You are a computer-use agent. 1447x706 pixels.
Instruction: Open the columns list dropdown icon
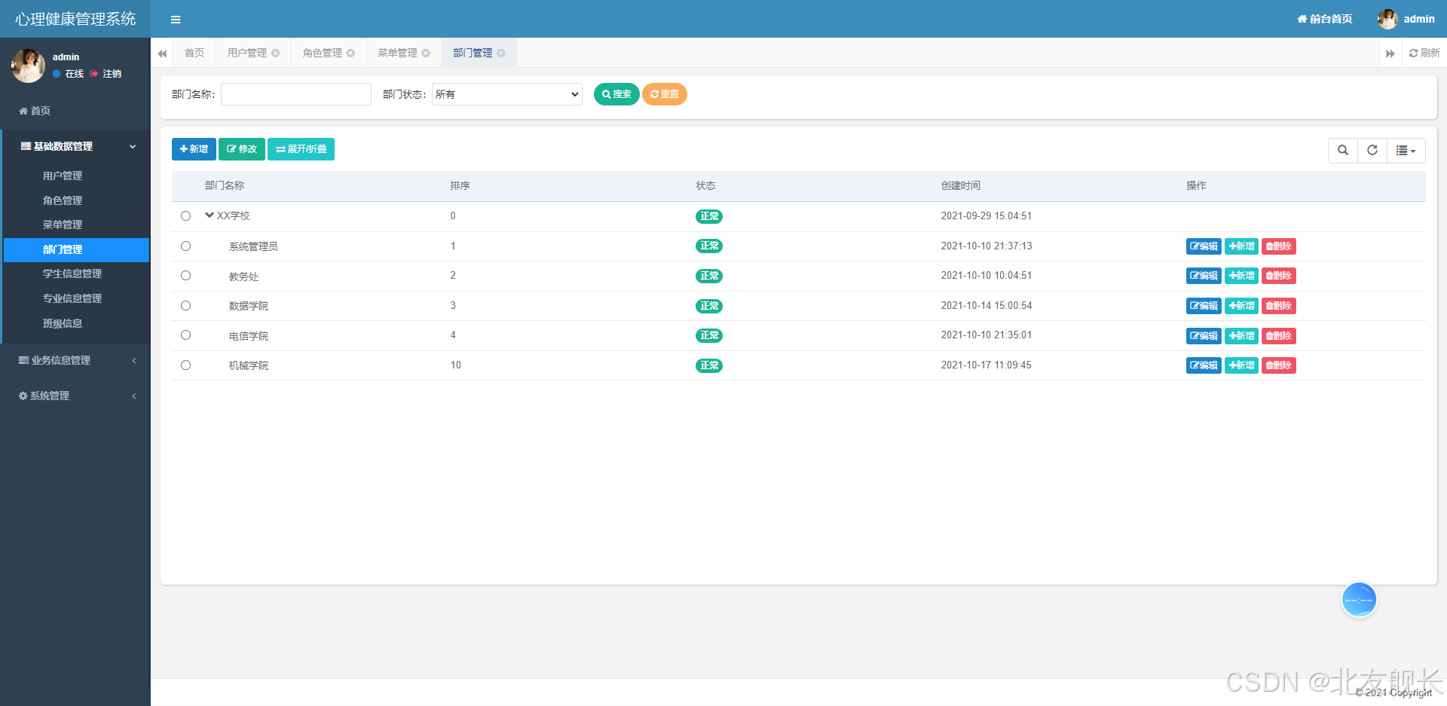point(1406,150)
